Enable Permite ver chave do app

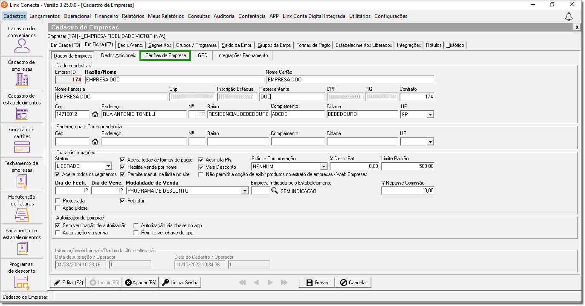point(136,233)
